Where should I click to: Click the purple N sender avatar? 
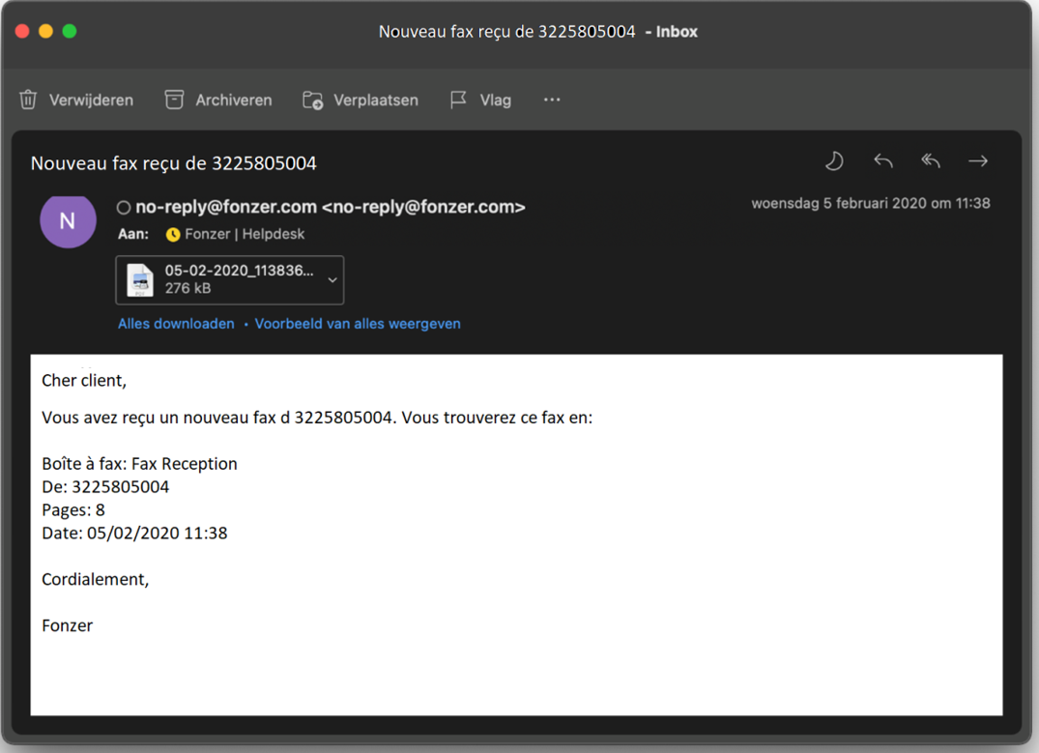(68, 220)
